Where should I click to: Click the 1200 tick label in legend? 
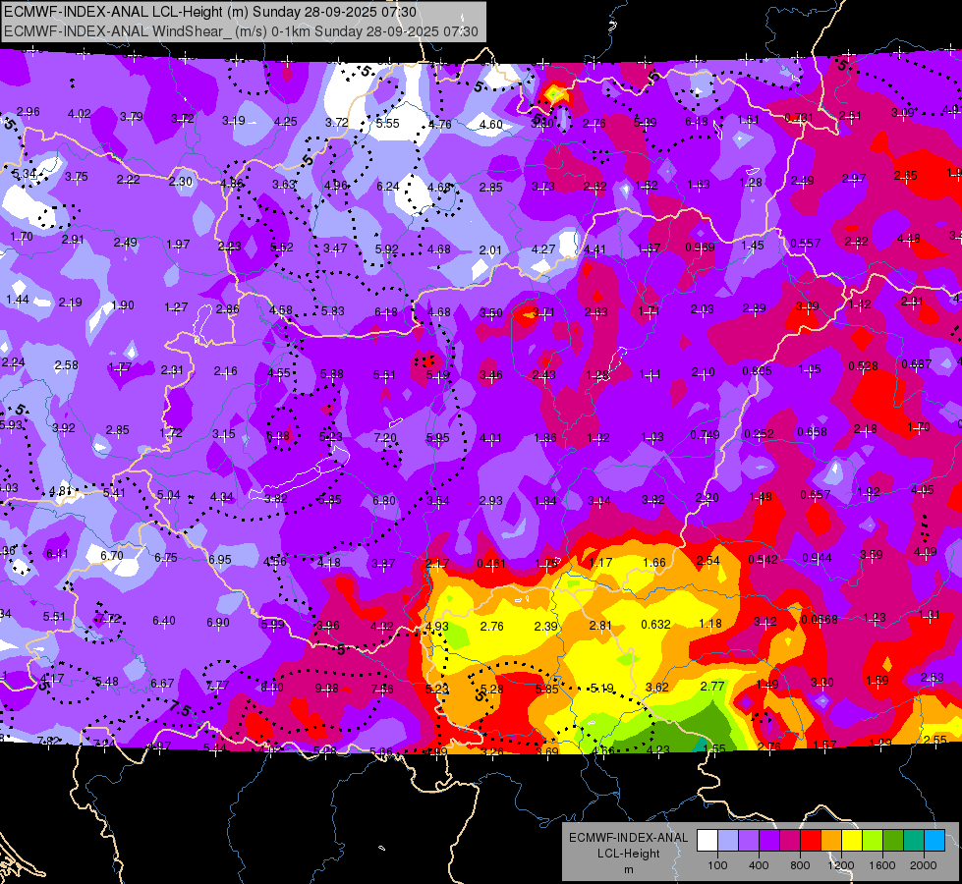tap(841, 865)
